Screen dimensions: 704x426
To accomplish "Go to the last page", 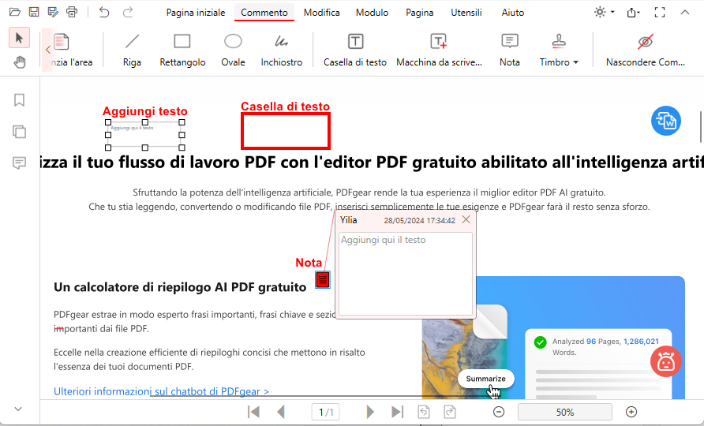I will pos(397,412).
